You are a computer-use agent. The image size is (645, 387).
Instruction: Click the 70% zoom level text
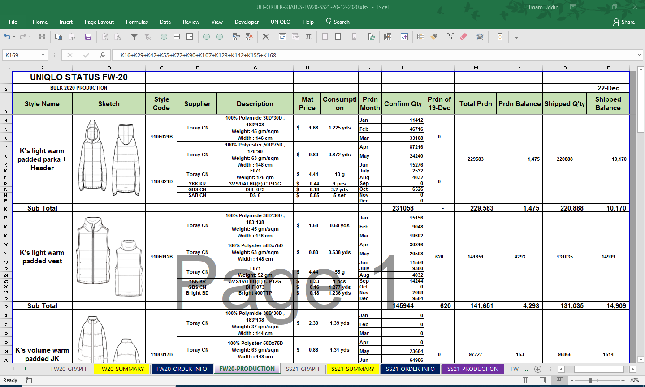point(634,380)
